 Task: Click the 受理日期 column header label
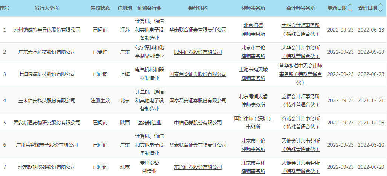(x=367, y=8)
